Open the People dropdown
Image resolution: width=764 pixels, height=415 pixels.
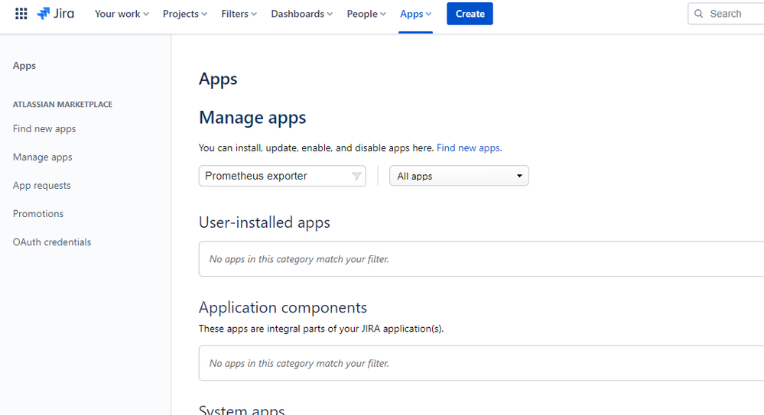click(366, 14)
